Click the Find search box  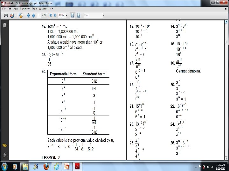tap(93, 15)
